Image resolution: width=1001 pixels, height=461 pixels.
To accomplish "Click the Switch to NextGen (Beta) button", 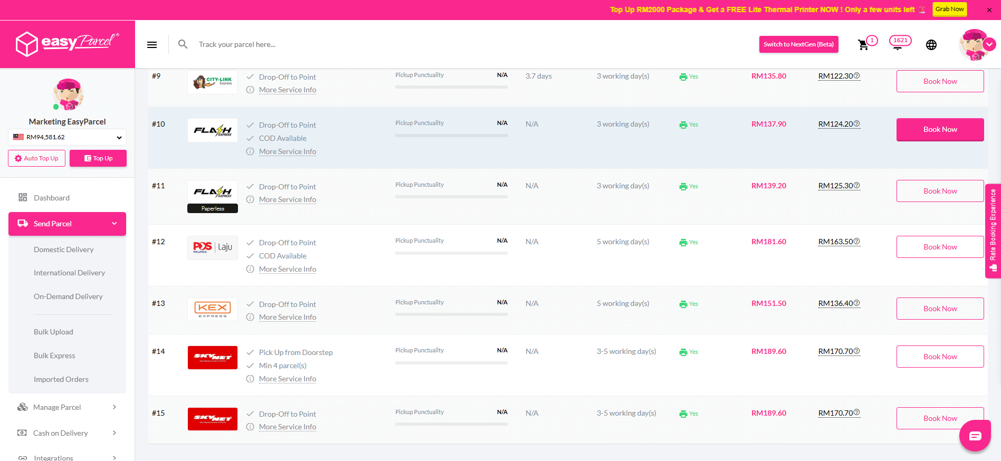I will tap(798, 44).
